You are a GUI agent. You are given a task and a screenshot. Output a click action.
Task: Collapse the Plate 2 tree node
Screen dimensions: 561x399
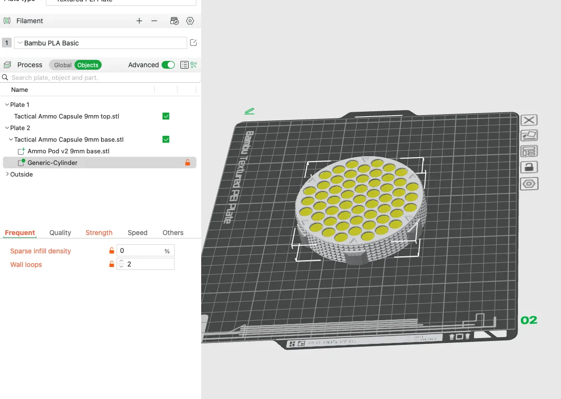7,128
